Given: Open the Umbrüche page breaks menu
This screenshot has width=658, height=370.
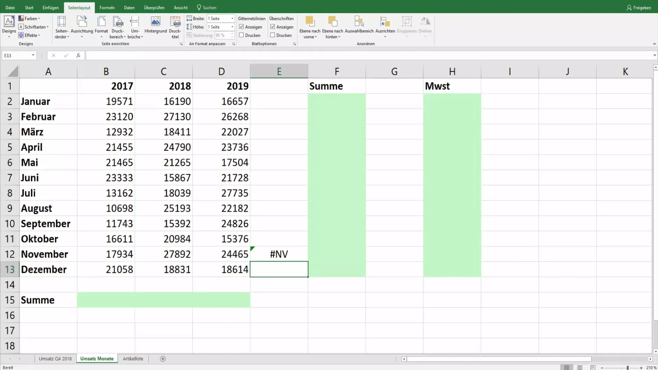Looking at the screenshot, I should click(x=135, y=27).
